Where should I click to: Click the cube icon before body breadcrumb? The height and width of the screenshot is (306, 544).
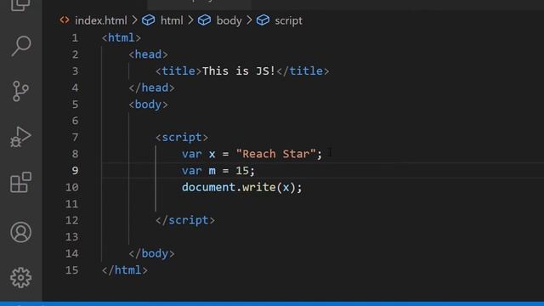click(x=204, y=20)
